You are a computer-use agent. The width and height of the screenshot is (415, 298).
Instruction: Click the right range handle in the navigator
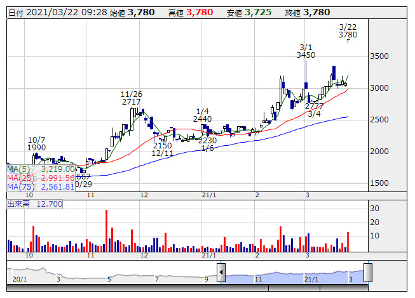tap(367, 273)
